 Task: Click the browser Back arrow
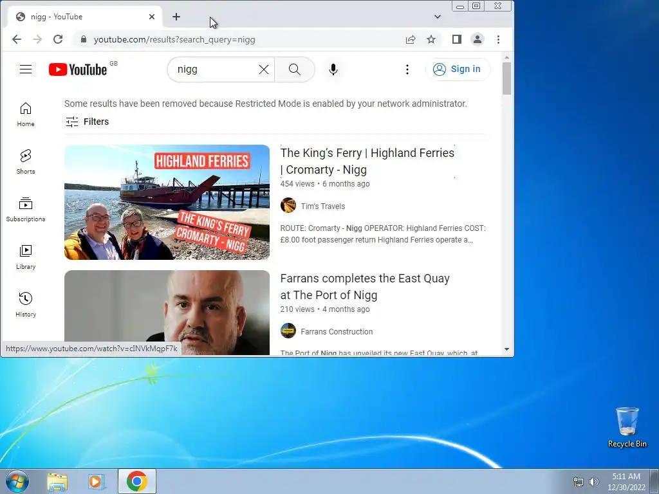[16, 39]
